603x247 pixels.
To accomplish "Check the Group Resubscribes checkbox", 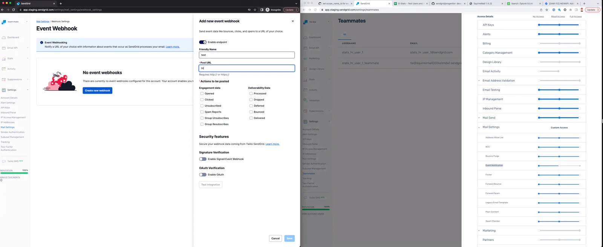I will [202, 124].
